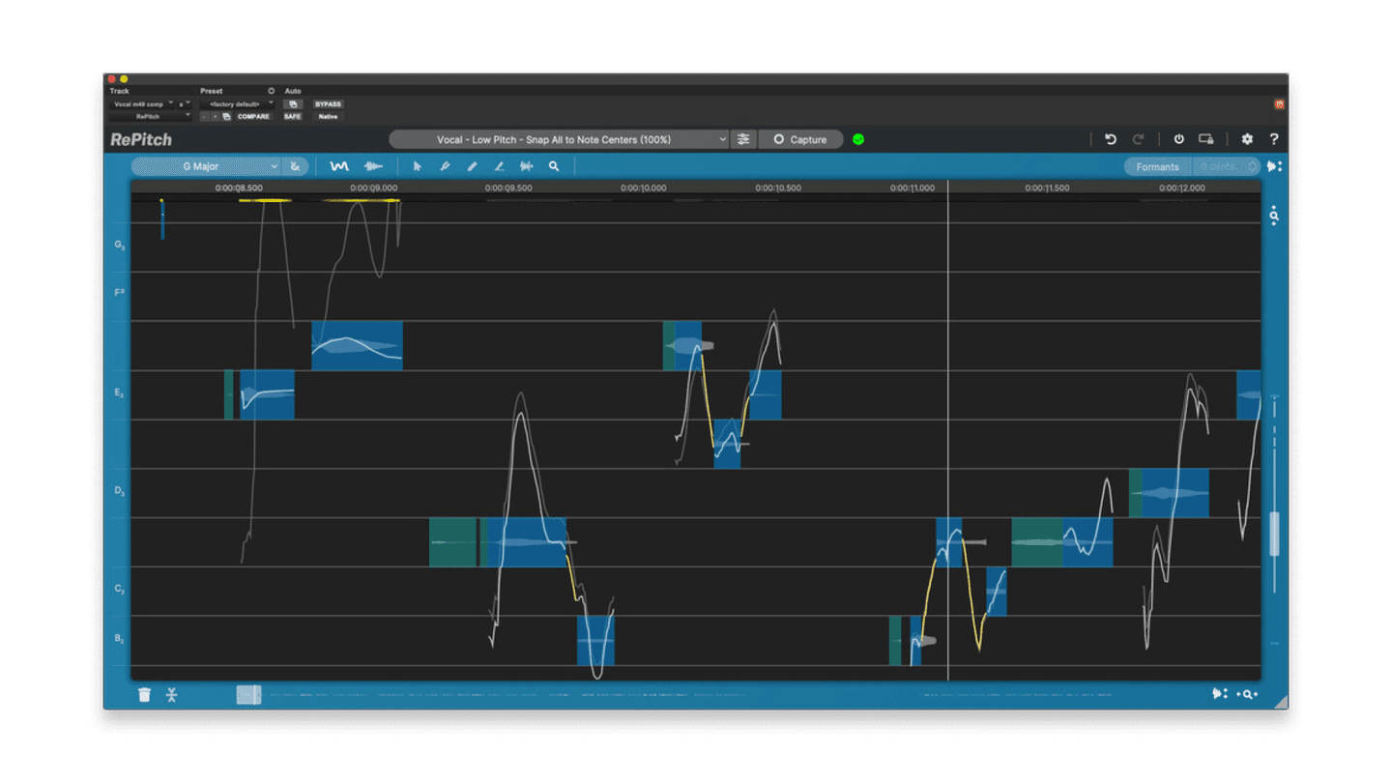Click the vertical zoom slider handle on right
The image size is (1392, 783).
pos(1274,534)
